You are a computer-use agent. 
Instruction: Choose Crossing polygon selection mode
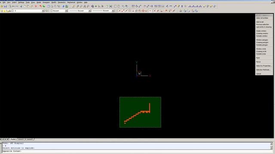(262, 42)
